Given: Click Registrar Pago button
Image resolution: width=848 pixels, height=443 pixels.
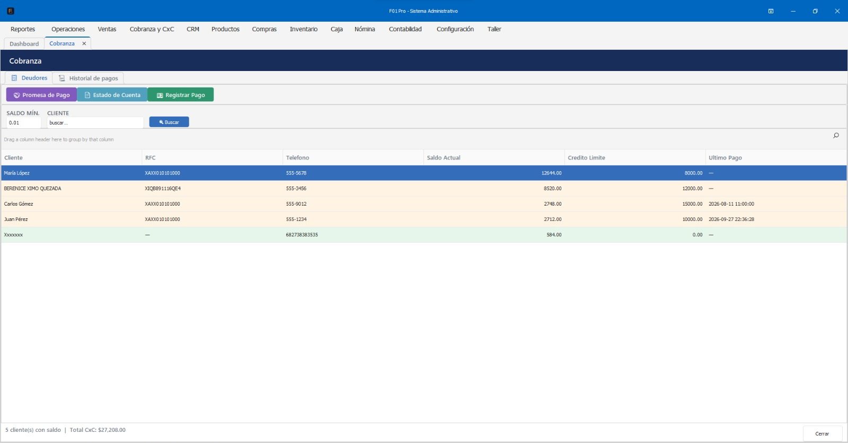Looking at the screenshot, I should (x=181, y=95).
